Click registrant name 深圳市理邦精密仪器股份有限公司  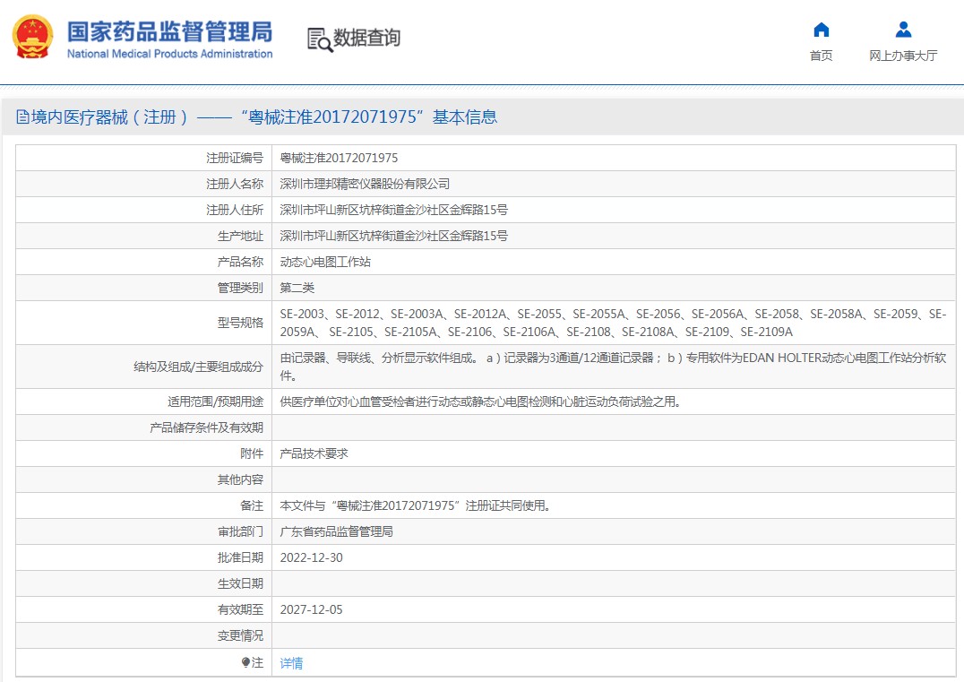(365, 184)
